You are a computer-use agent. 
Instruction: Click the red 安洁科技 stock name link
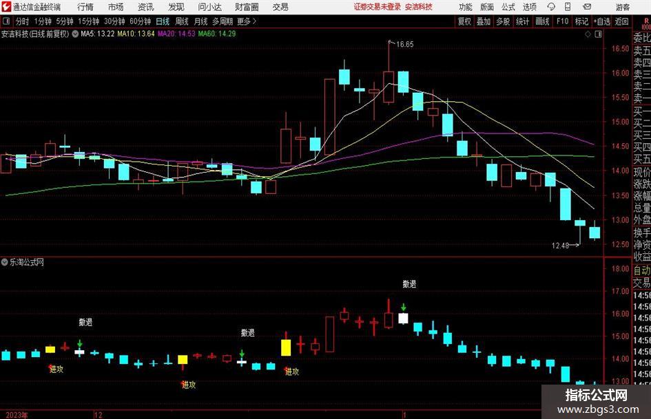click(419, 7)
